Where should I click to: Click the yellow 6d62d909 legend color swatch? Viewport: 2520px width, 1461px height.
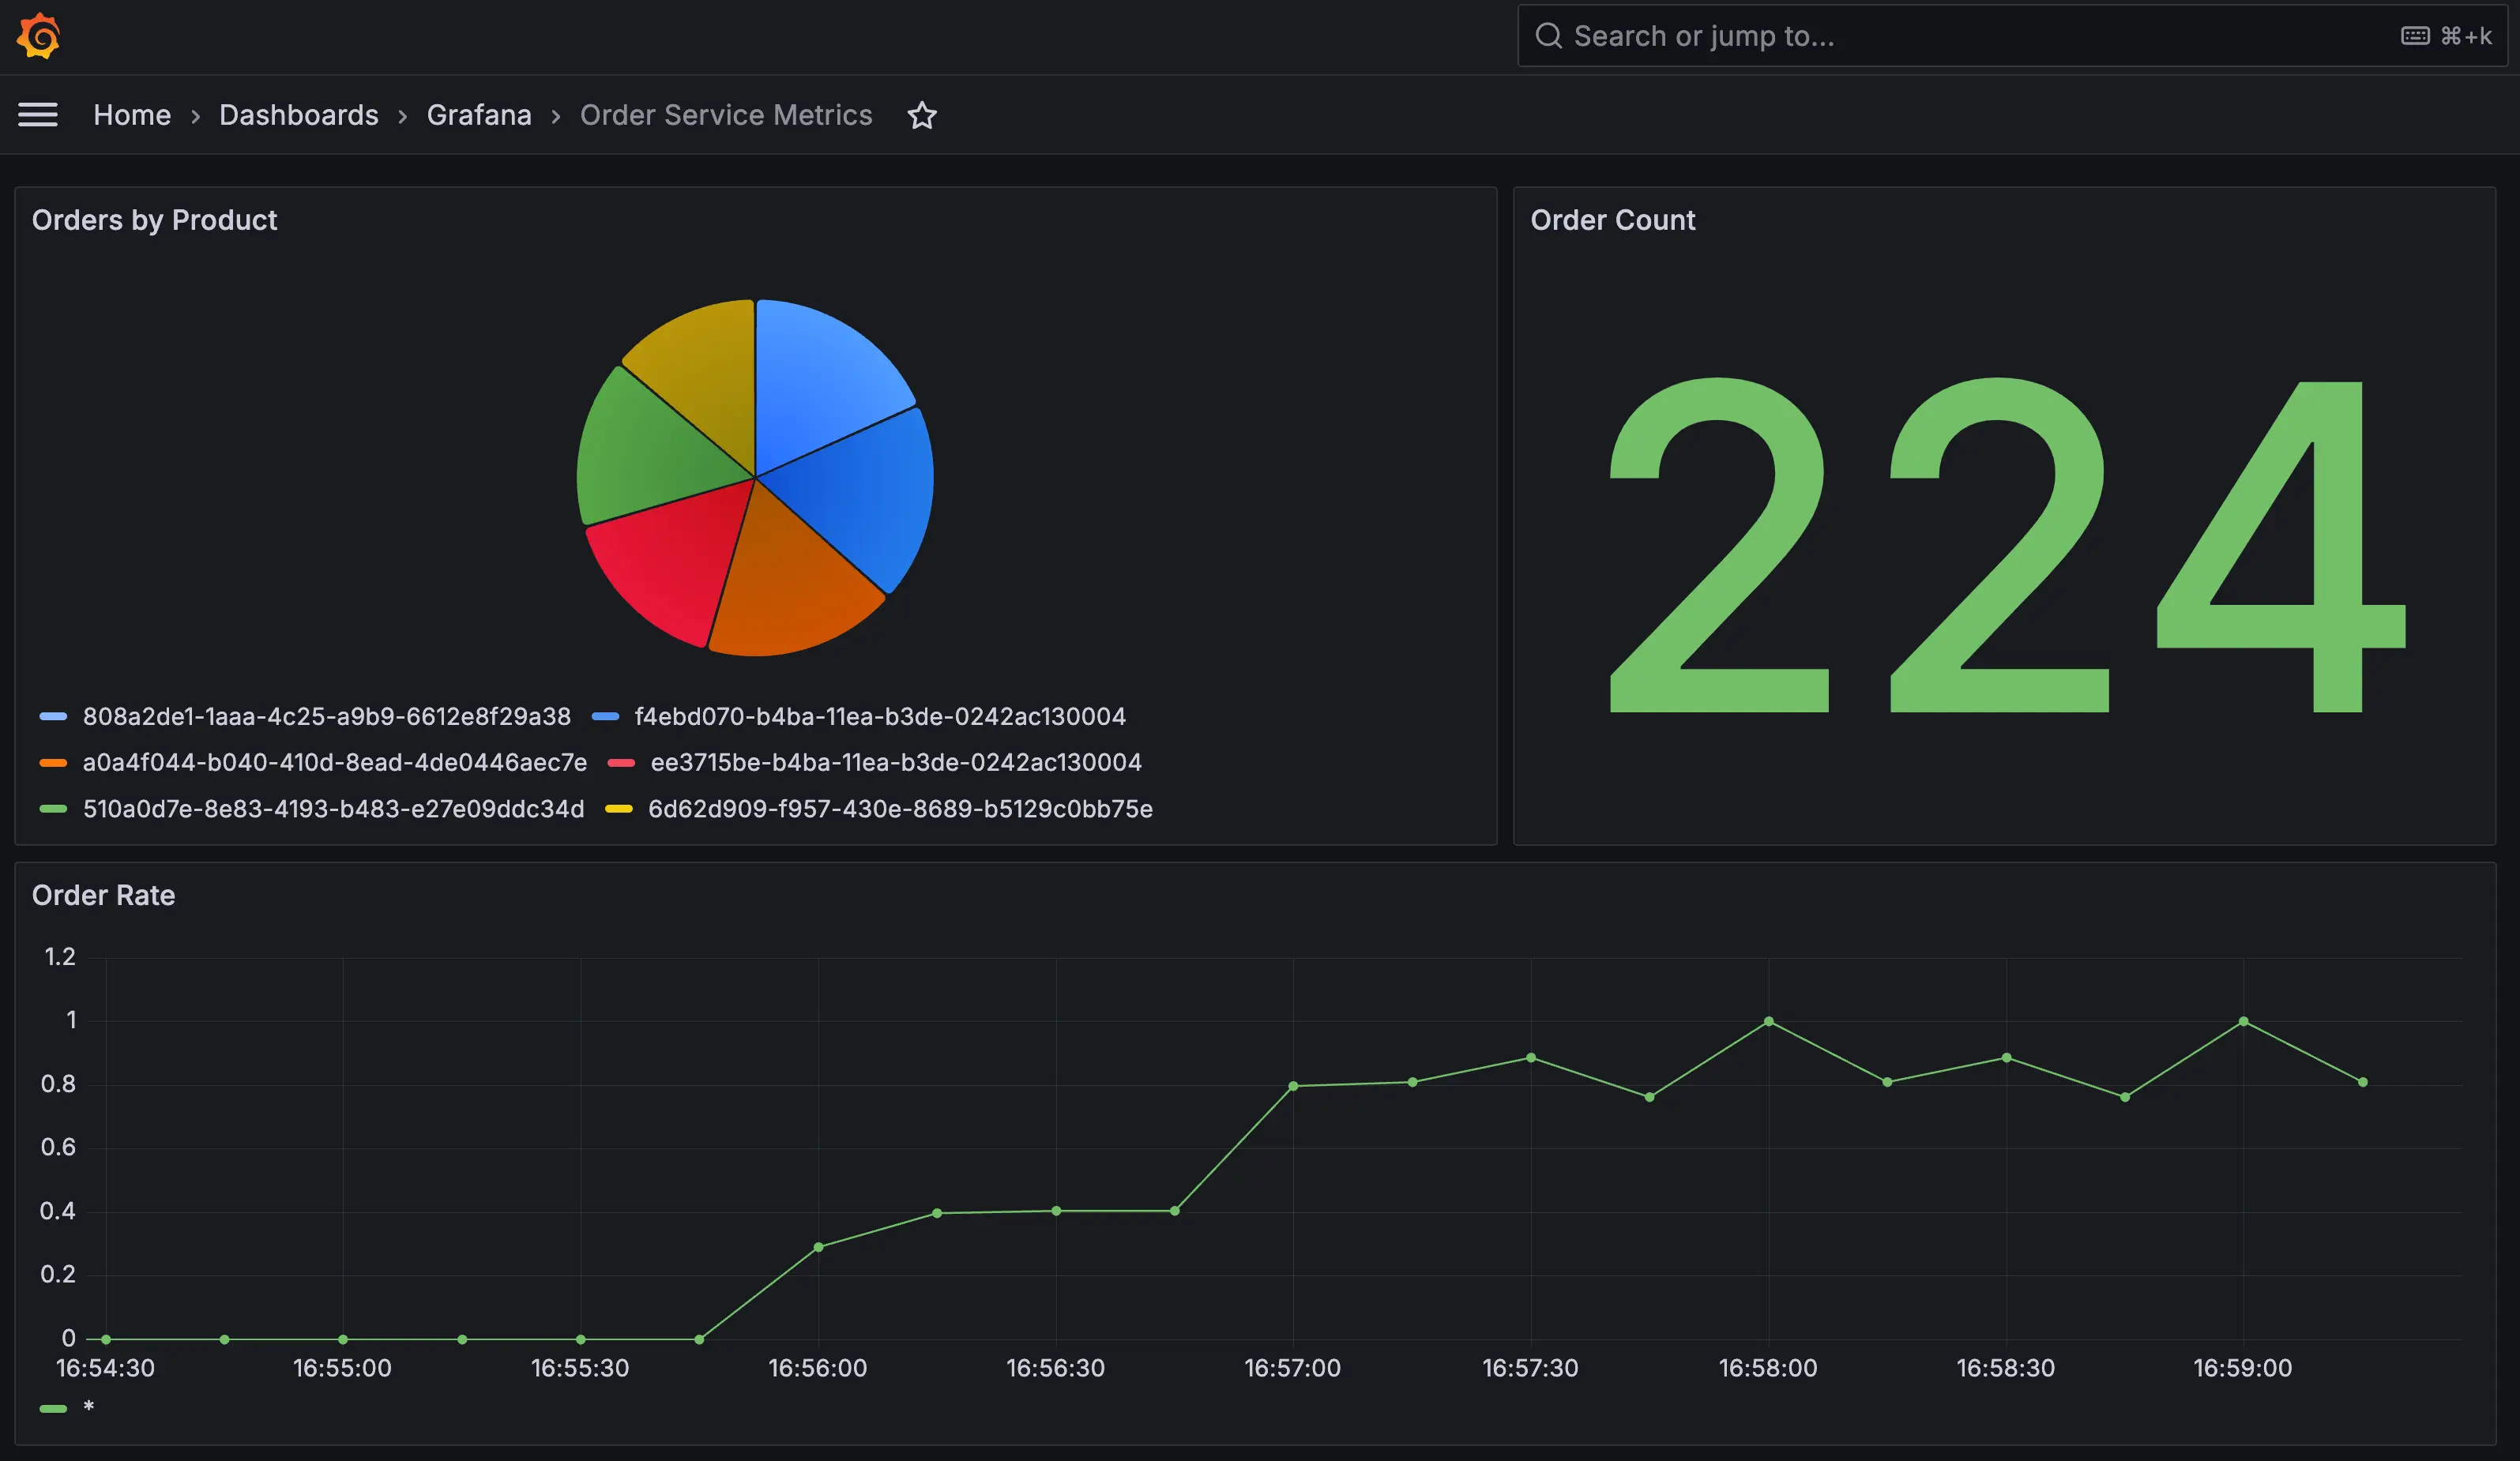tap(619, 809)
